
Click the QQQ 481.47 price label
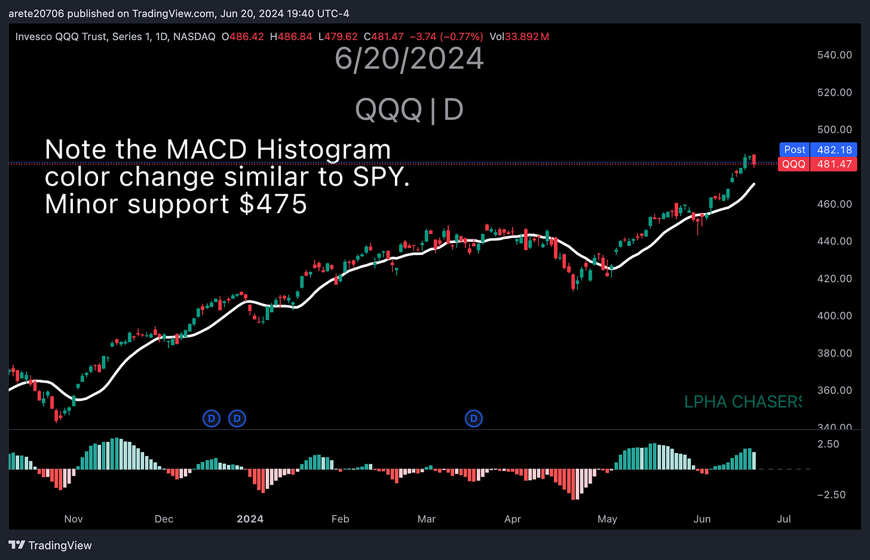coord(817,164)
